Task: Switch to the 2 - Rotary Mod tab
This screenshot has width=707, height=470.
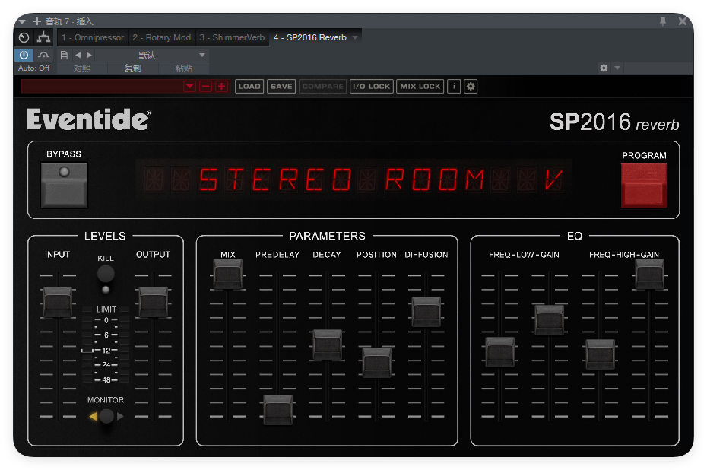Action: pyautogui.click(x=161, y=37)
